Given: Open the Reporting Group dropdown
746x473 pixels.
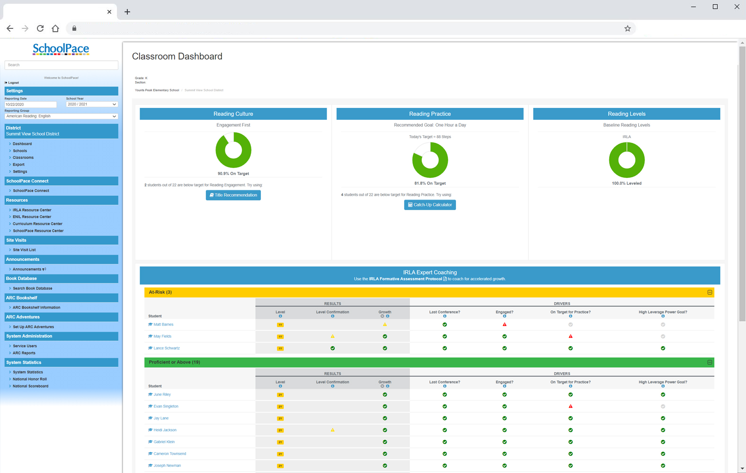Looking at the screenshot, I should [x=61, y=116].
